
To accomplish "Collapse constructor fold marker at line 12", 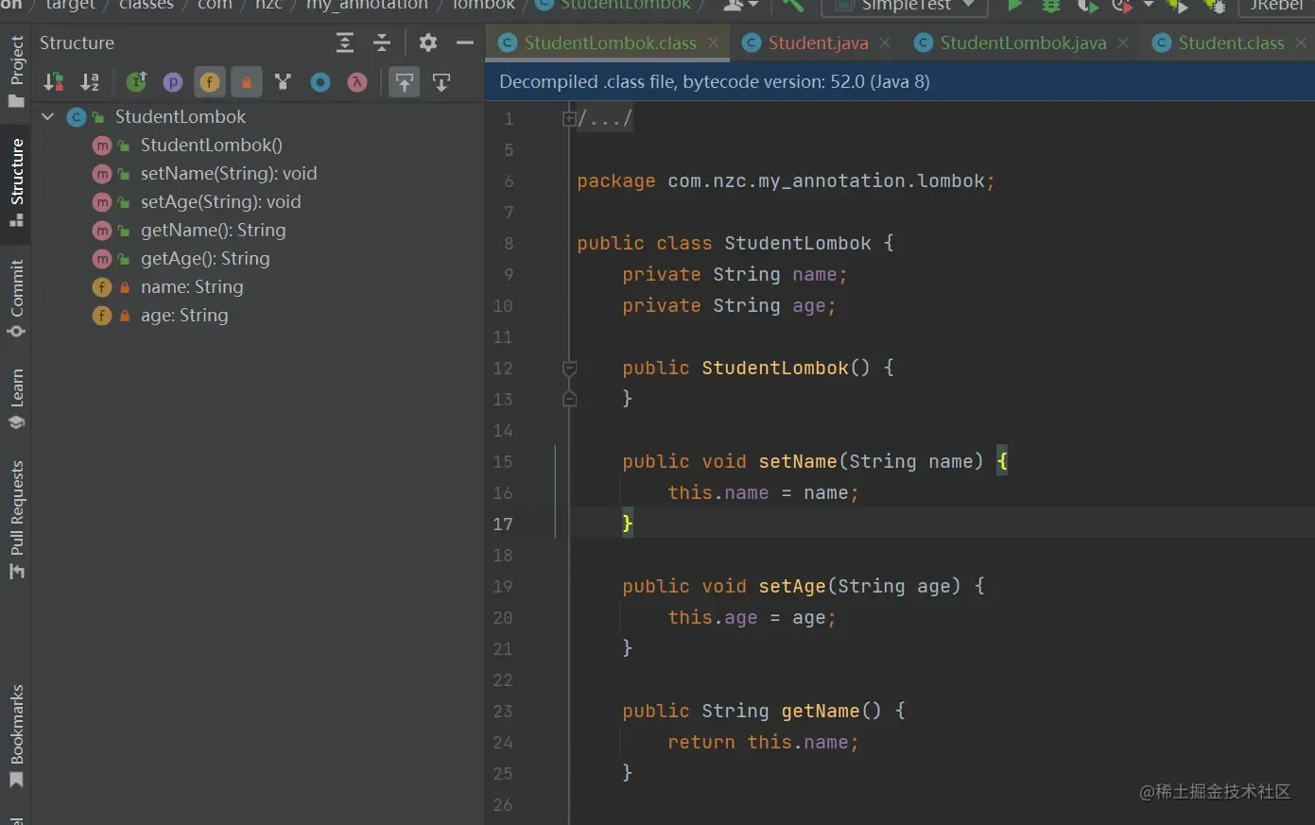I will (569, 368).
